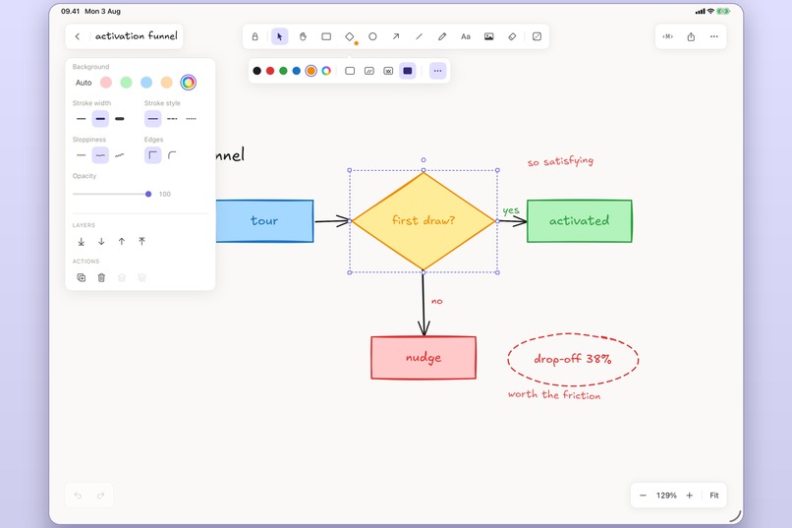This screenshot has width=792, height=528.
Task: Open the top-right more options menu
Action: [x=713, y=36]
